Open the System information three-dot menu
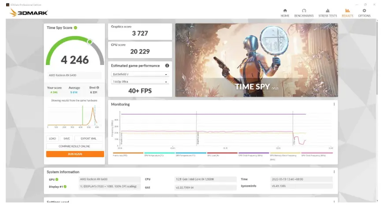 (x=334, y=172)
